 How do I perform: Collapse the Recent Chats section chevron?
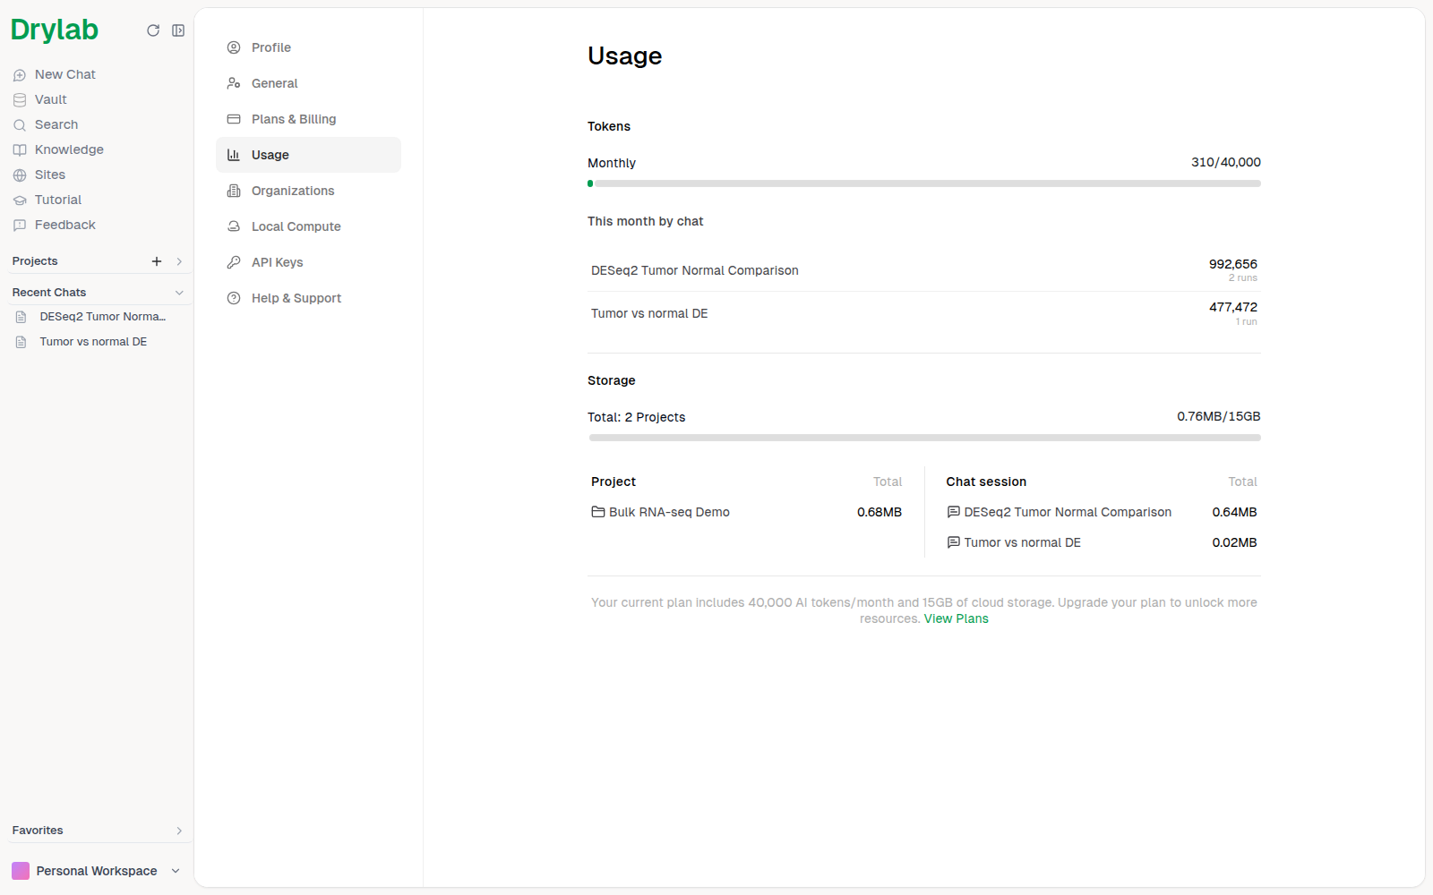click(x=179, y=293)
